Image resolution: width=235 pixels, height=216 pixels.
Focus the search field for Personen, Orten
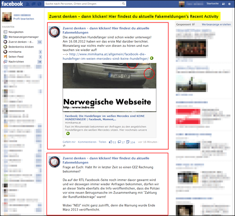click(83, 4)
